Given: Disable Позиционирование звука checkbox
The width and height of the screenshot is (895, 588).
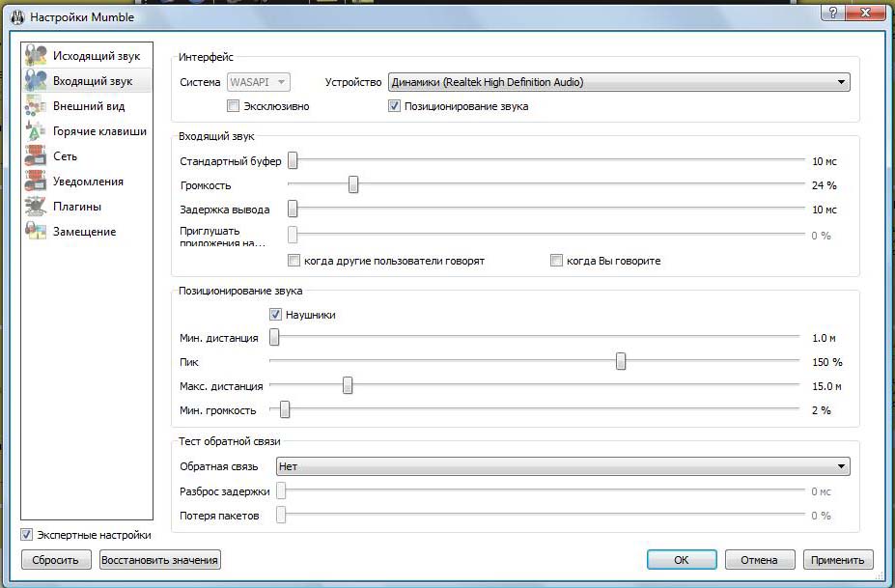Looking at the screenshot, I should coord(394,106).
